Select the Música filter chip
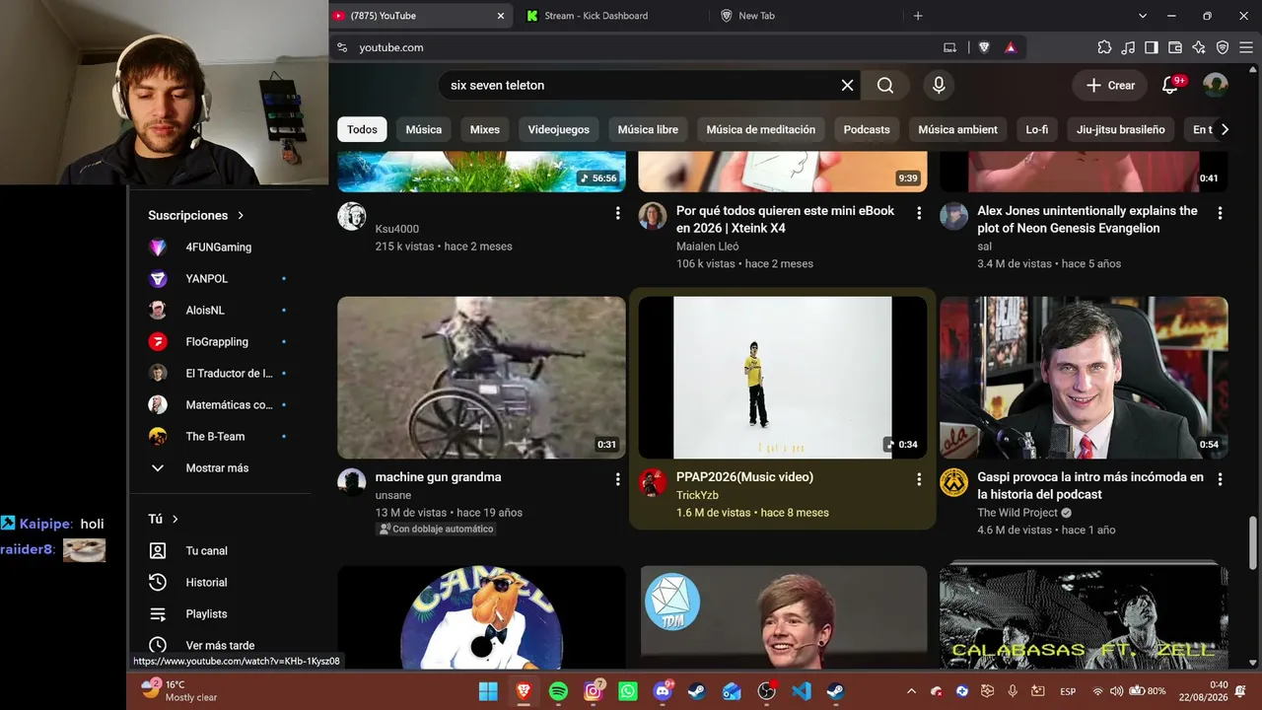Image resolution: width=1262 pixels, height=710 pixels. pos(424,129)
